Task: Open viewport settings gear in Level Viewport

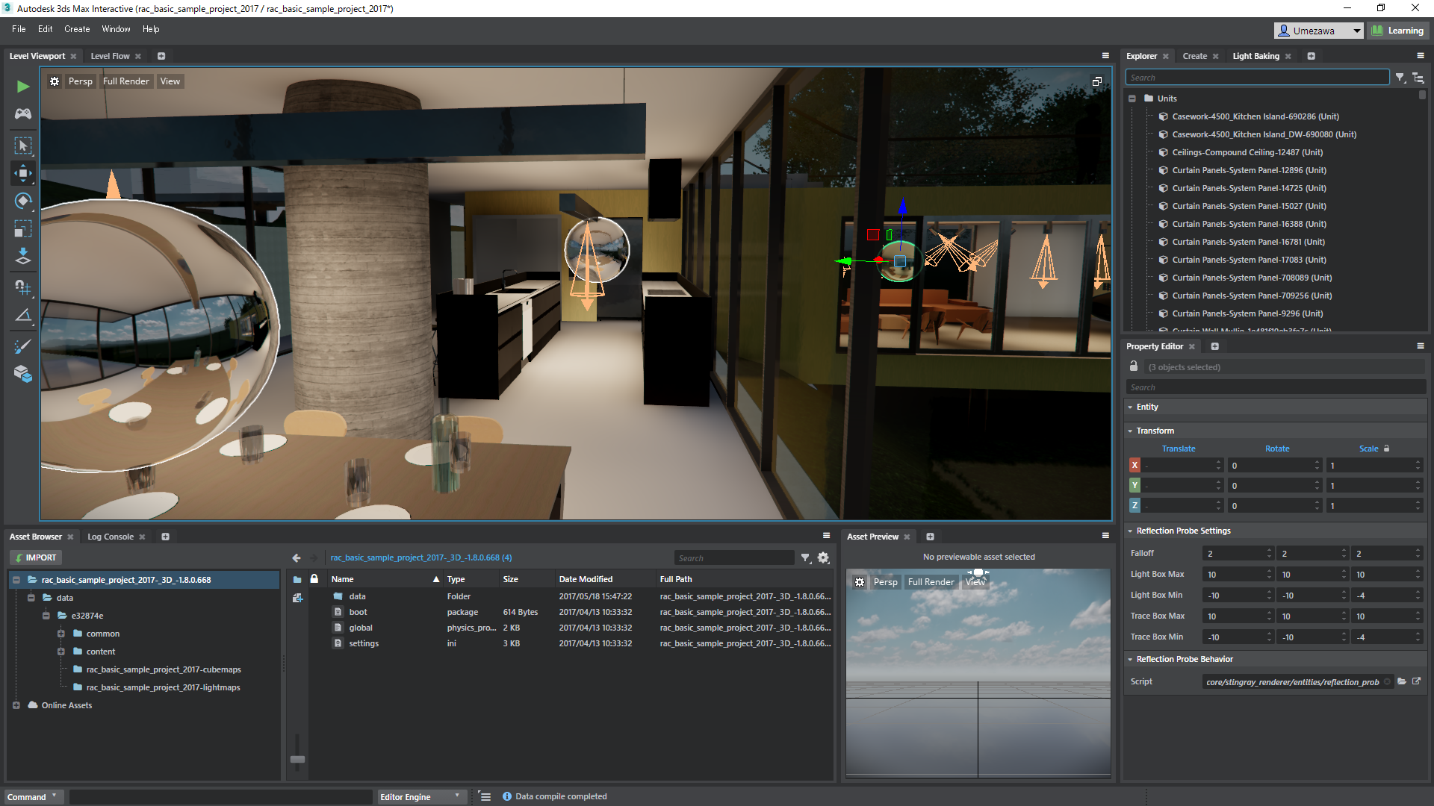Action: [x=55, y=81]
